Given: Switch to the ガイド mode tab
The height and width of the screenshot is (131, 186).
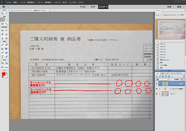Looking at the screenshot, I should 93,7.
